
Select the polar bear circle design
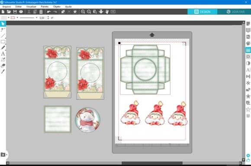87,120
